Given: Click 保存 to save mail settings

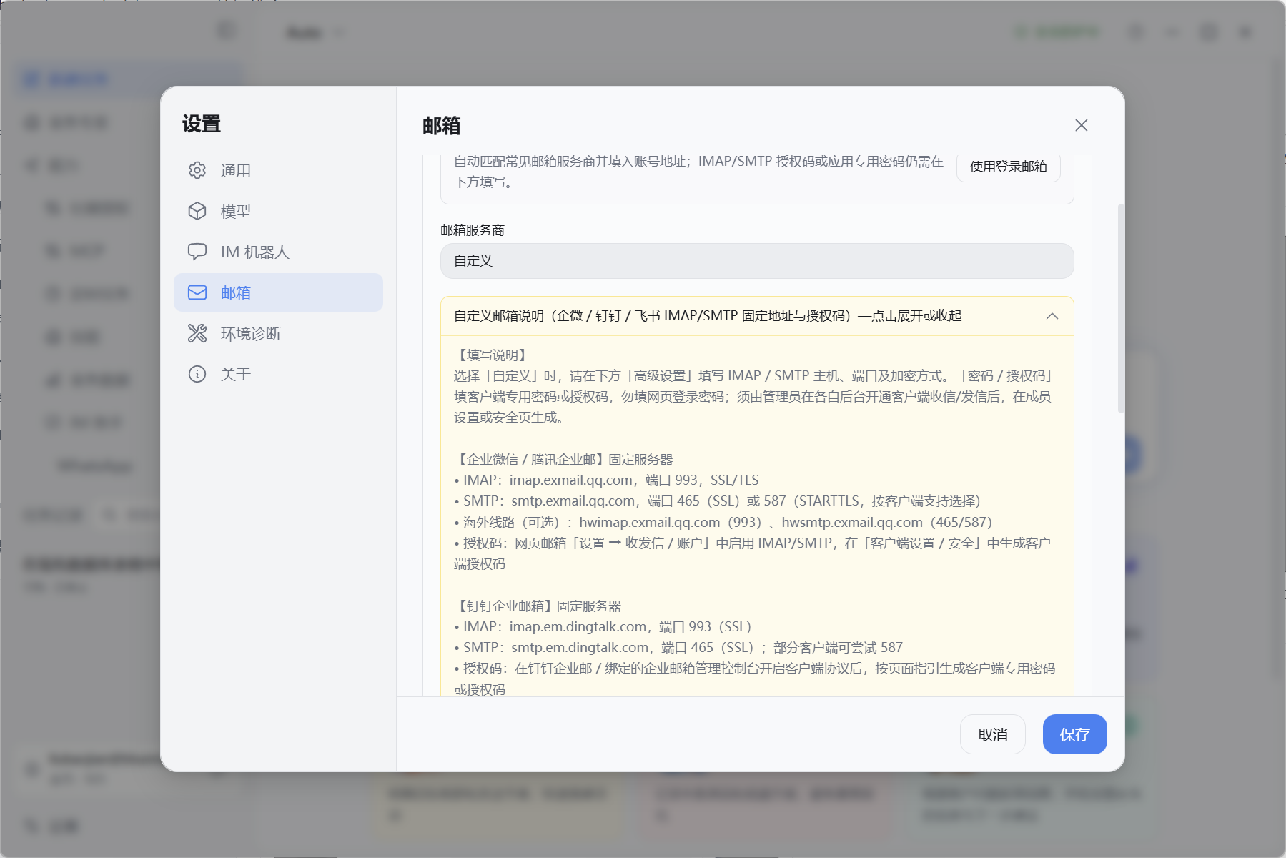Looking at the screenshot, I should point(1074,734).
